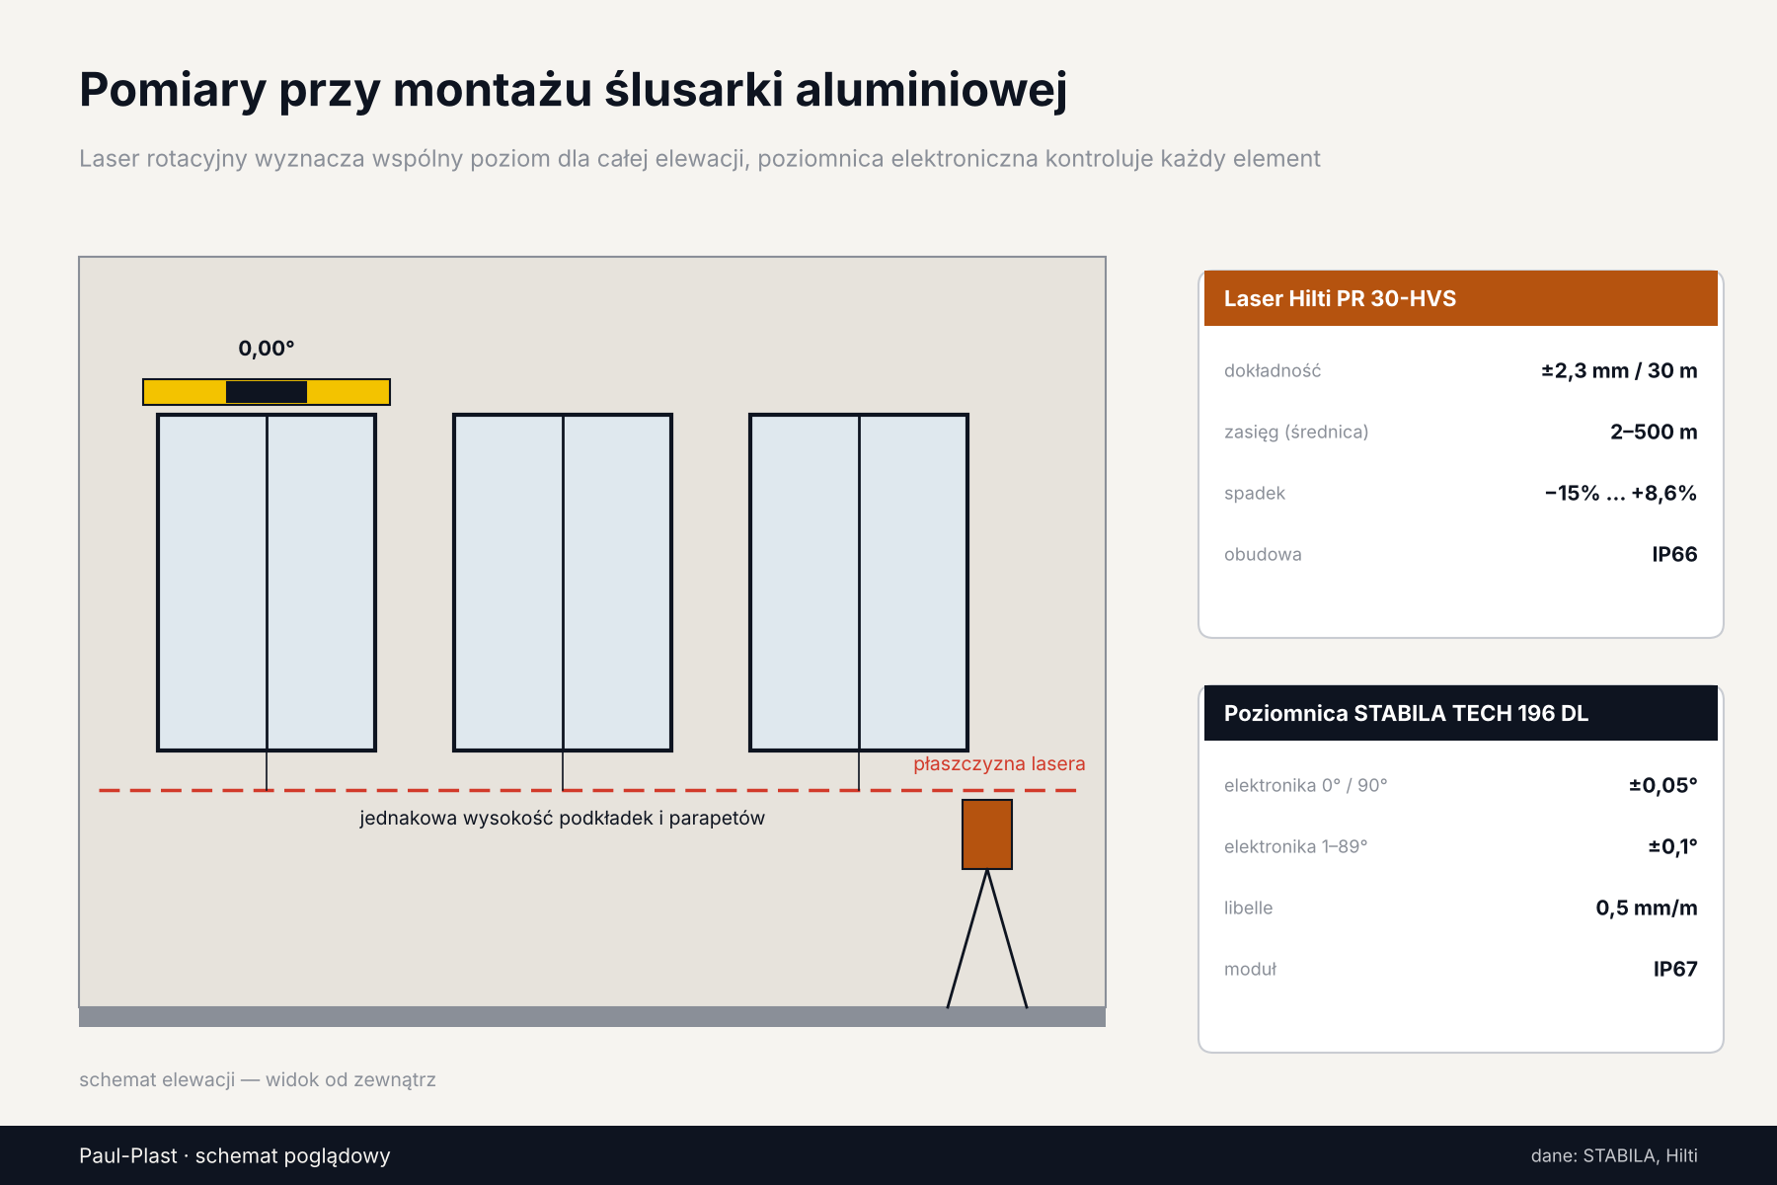Click the subtitle starting 'Laser rotacyjny wyznacza'
The height and width of the screenshot is (1185, 1777).
(x=700, y=159)
